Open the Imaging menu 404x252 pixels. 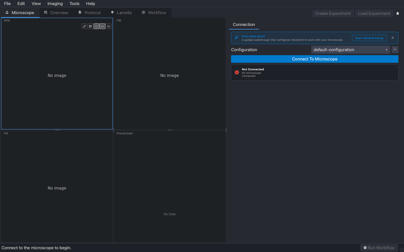pyautogui.click(x=55, y=4)
